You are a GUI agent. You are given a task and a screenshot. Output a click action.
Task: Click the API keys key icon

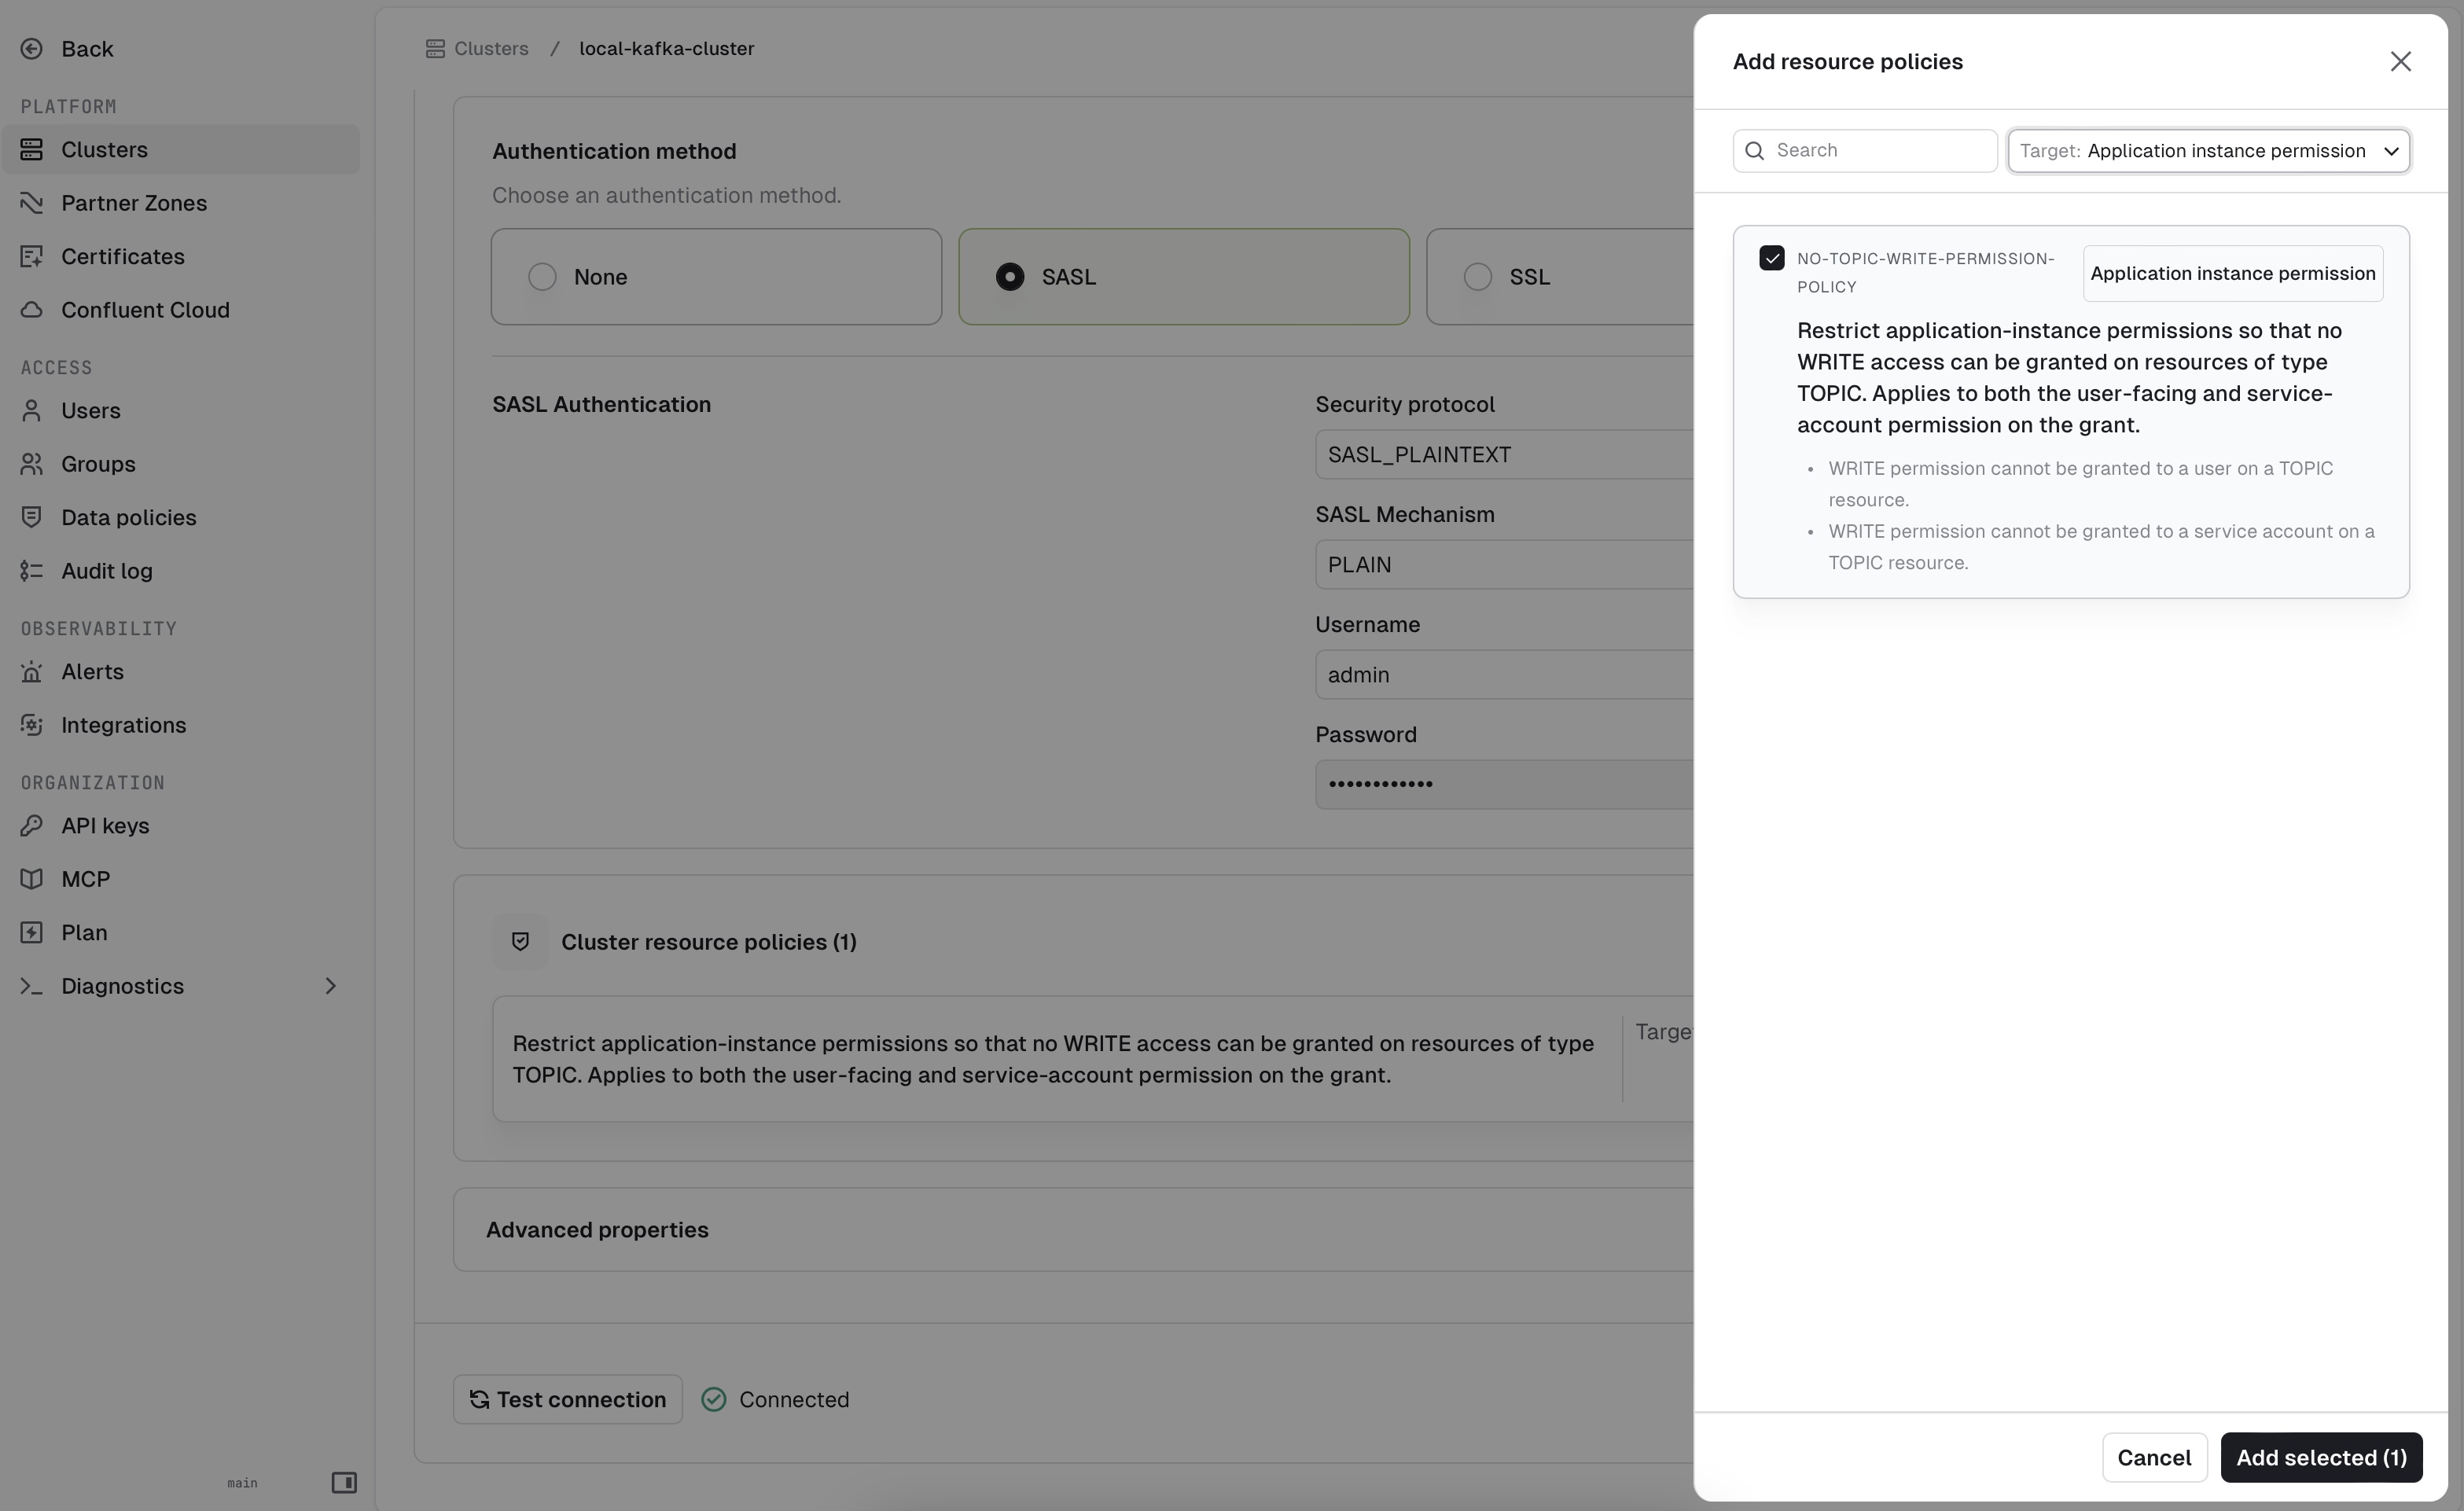click(32, 826)
